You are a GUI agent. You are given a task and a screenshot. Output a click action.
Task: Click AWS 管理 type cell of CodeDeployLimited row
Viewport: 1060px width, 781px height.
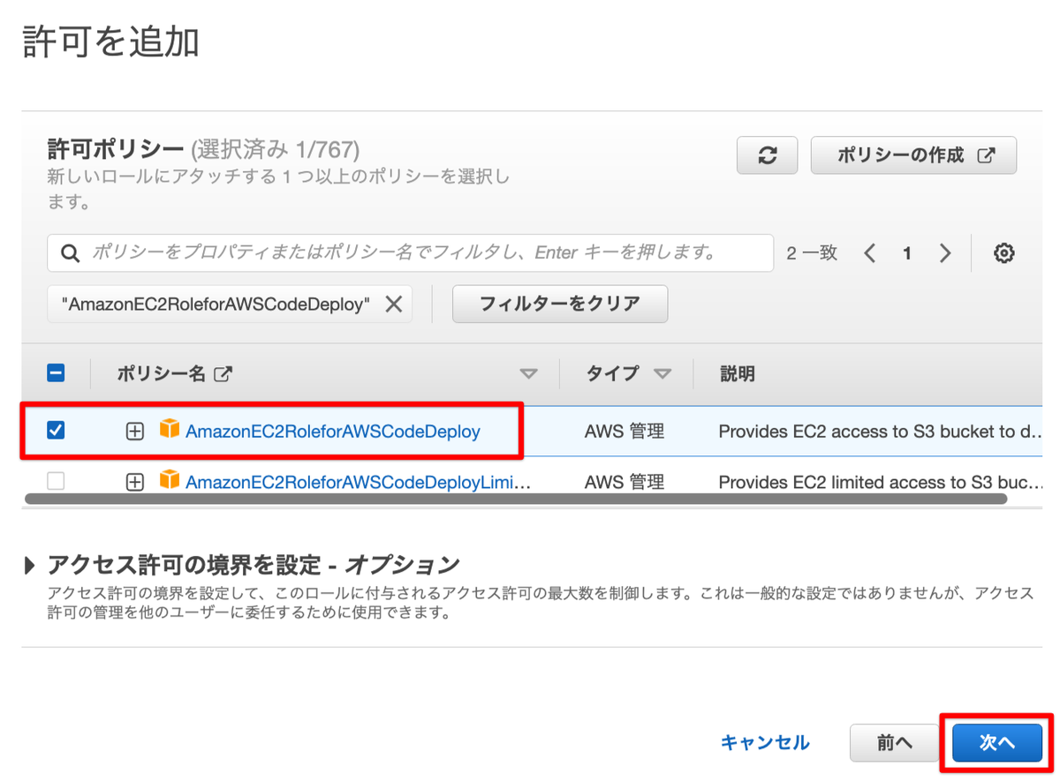tap(625, 483)
